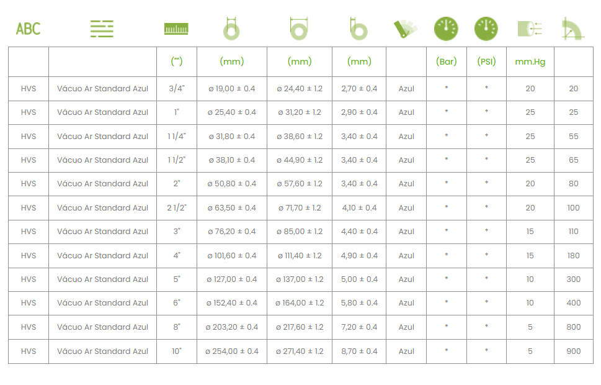
Task: Click the bend radius icon
Action: tap(574, 29)
